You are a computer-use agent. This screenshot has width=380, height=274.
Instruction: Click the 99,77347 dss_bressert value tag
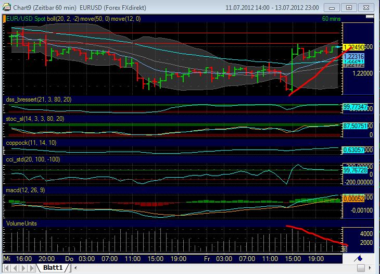pyautogui.click(x=355, y=107)
